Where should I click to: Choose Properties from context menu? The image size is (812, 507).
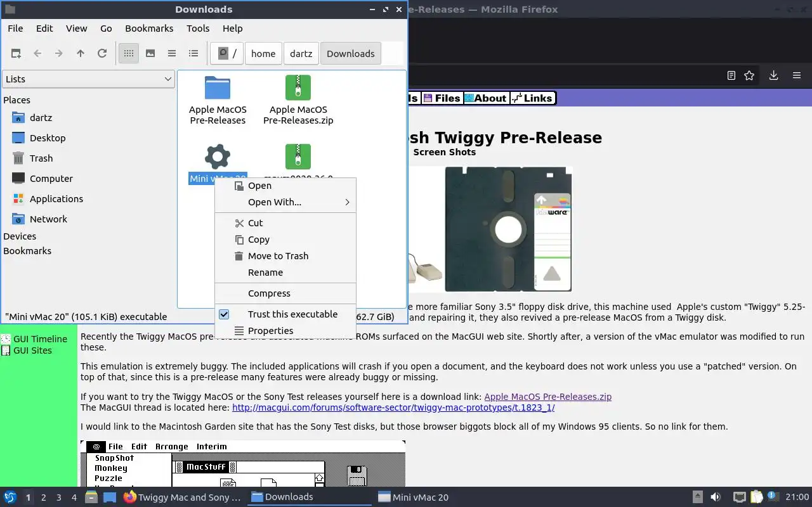tap(285, 331)
